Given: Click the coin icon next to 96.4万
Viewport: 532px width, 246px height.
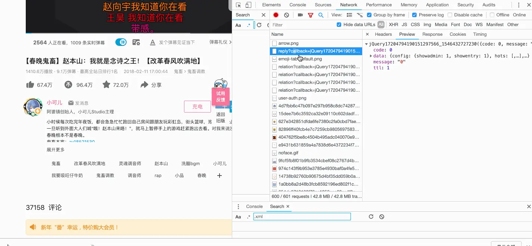Looking at the screenshot, I should tap(68, 85).
